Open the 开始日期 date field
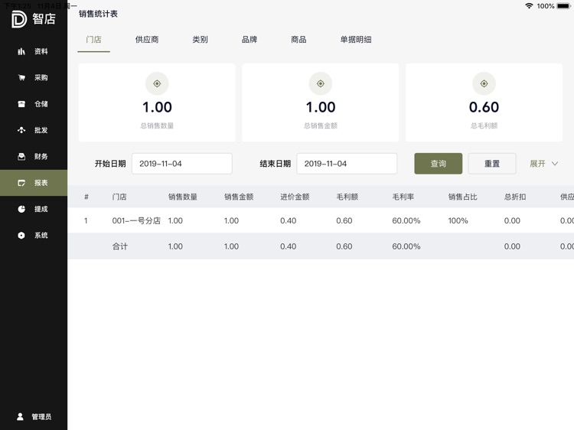 (x=182, y=164)
